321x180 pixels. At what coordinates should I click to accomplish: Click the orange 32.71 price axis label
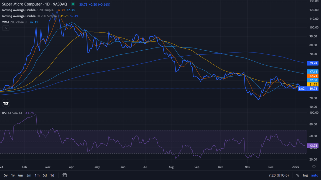312,76
